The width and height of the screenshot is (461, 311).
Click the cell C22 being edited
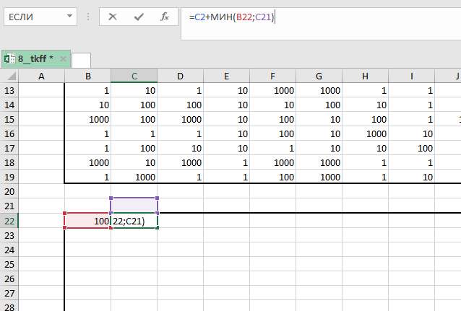click(x=134, y=221)
